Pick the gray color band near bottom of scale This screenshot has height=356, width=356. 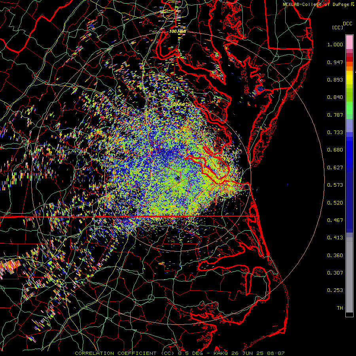[x=349, y=276]
